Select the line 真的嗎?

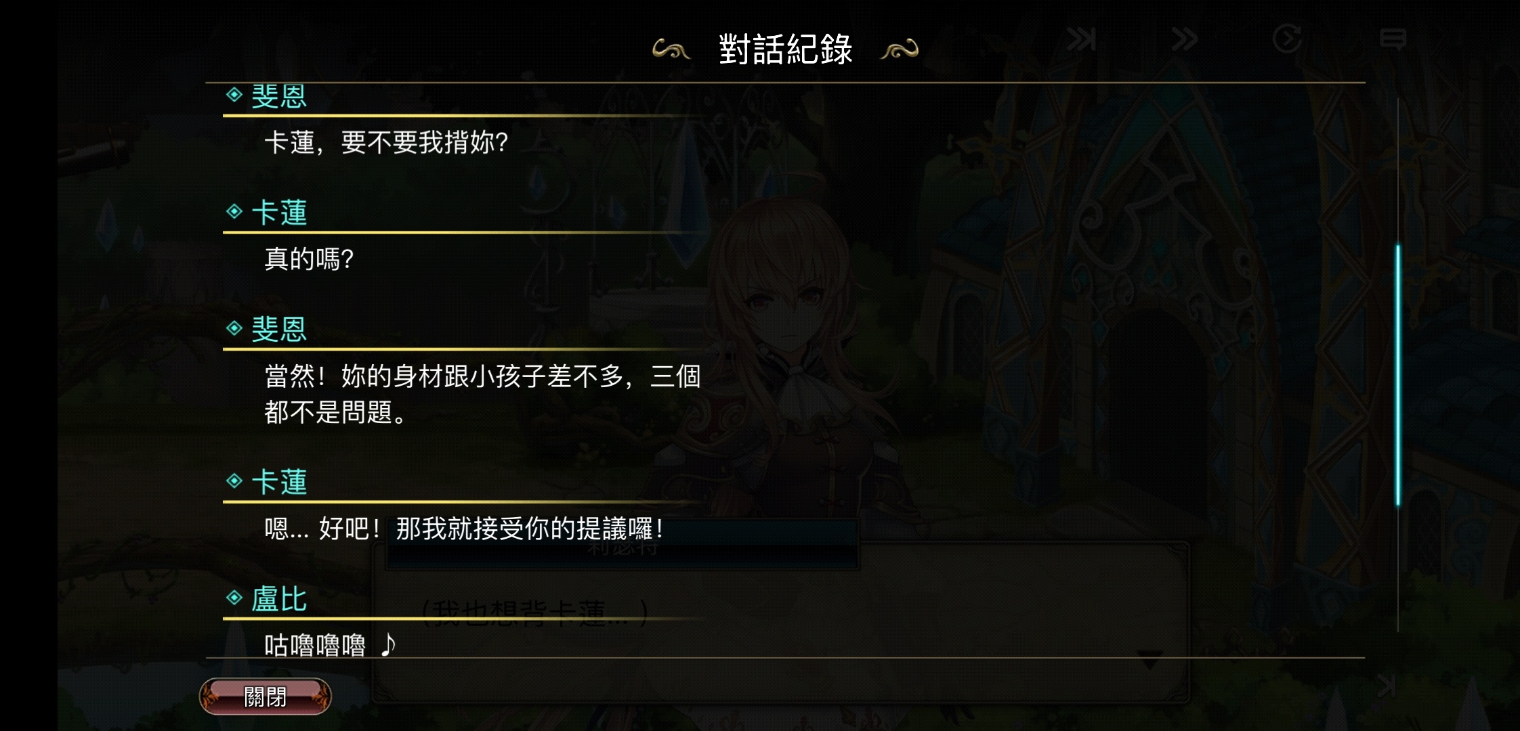coord(309,259)
